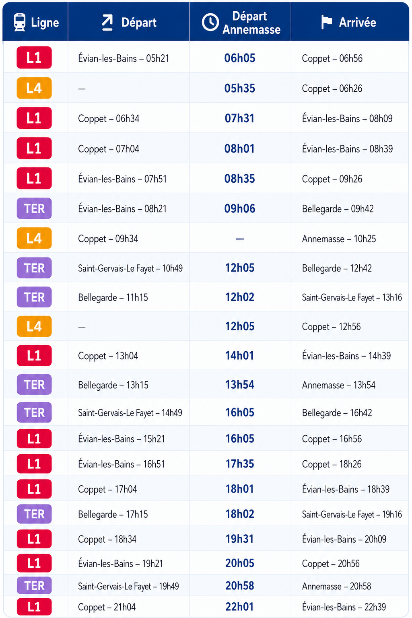Screen dimensions: 412x618
Task: Select the L1 badge for 22h01 departure
Action: point(34,607)
